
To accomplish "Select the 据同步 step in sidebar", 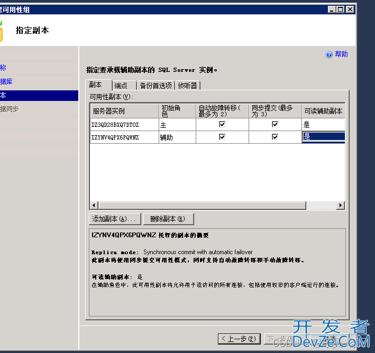I will tap(10, 109).
